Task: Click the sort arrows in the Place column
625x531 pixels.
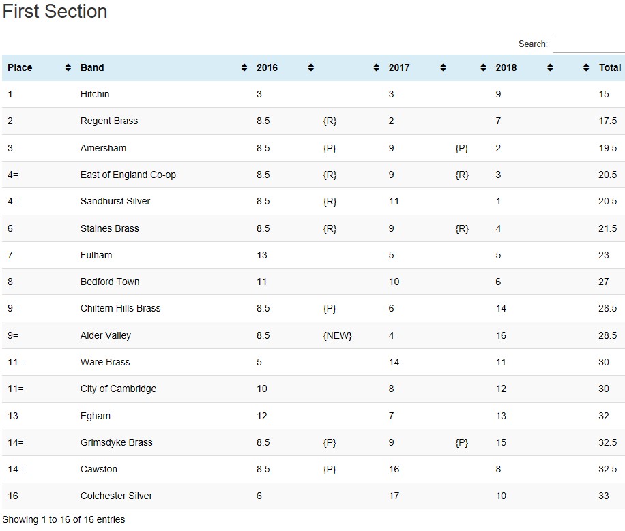Action: tap(68, 67)
